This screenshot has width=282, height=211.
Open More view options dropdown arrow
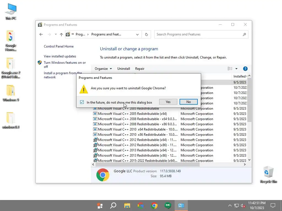(x=236, y=68)
